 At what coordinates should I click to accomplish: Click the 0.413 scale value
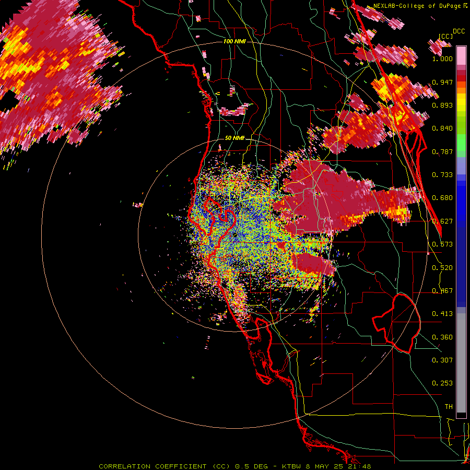442,314
